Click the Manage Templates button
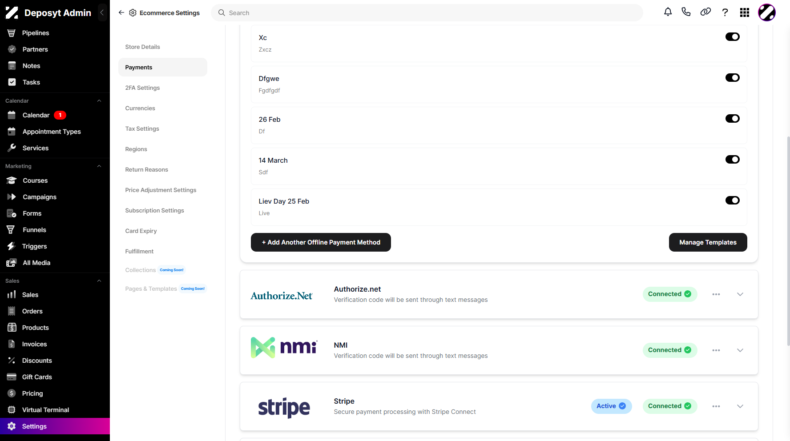 (x=708, y=242)
